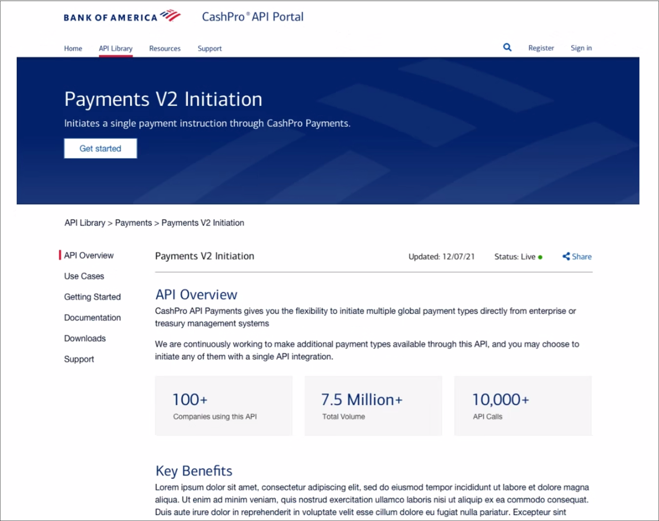Go to the Home nav item

[73, 48]
